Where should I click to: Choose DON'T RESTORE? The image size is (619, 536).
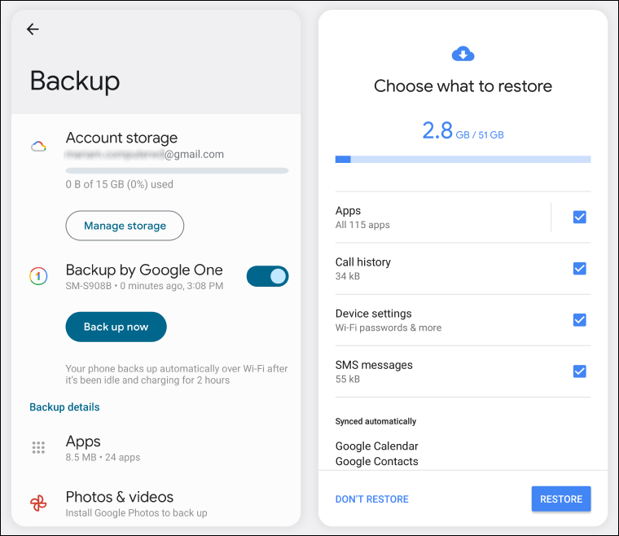click(372, 499)
